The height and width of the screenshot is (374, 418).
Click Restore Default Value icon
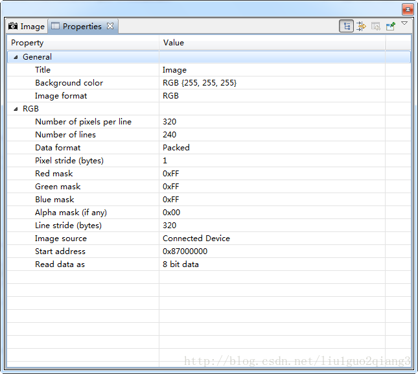click(x=376, y=26)
